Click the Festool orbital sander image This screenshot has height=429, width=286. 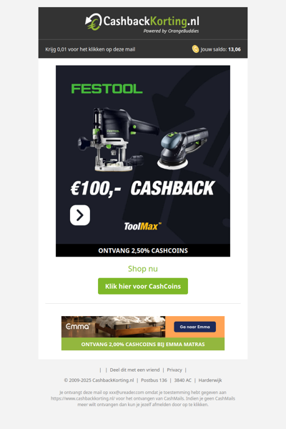(182, 147)
